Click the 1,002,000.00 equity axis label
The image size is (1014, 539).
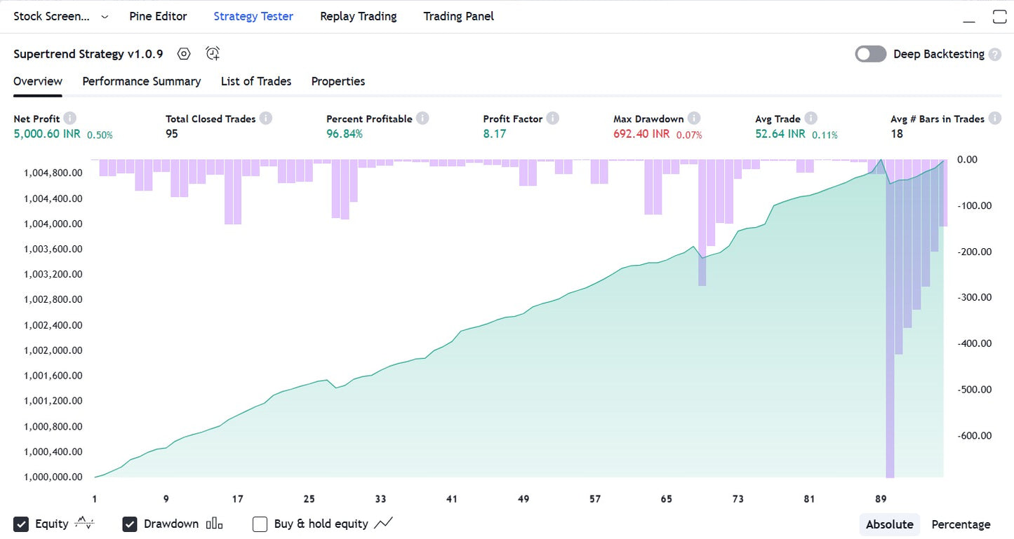tap(53, 350)
